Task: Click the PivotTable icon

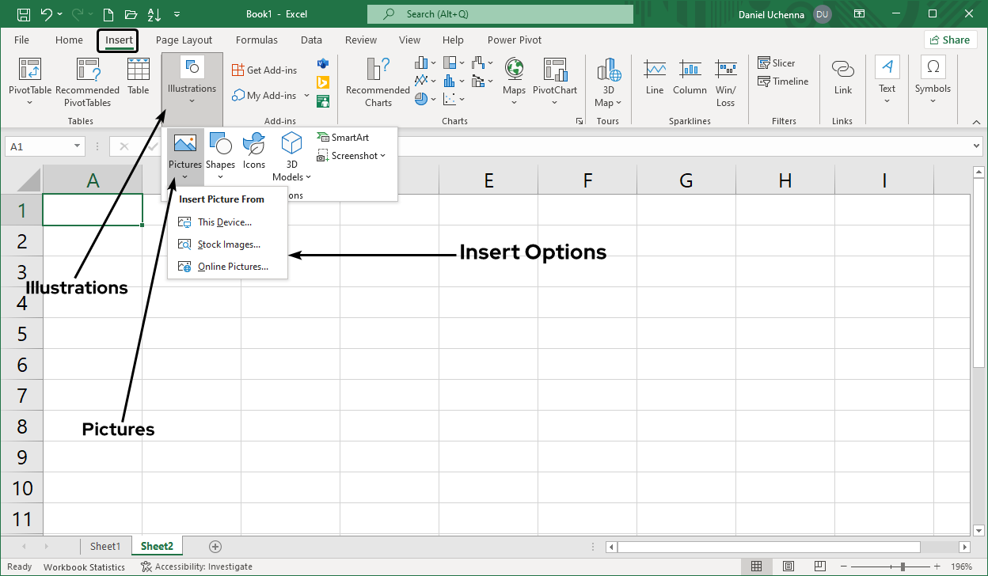Action: pos(30,70)
